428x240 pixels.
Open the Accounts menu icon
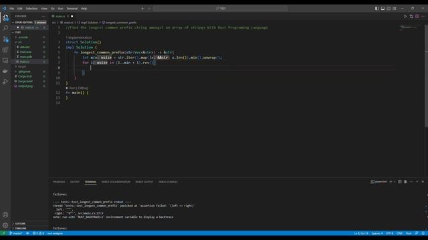(x=5, y=215)
